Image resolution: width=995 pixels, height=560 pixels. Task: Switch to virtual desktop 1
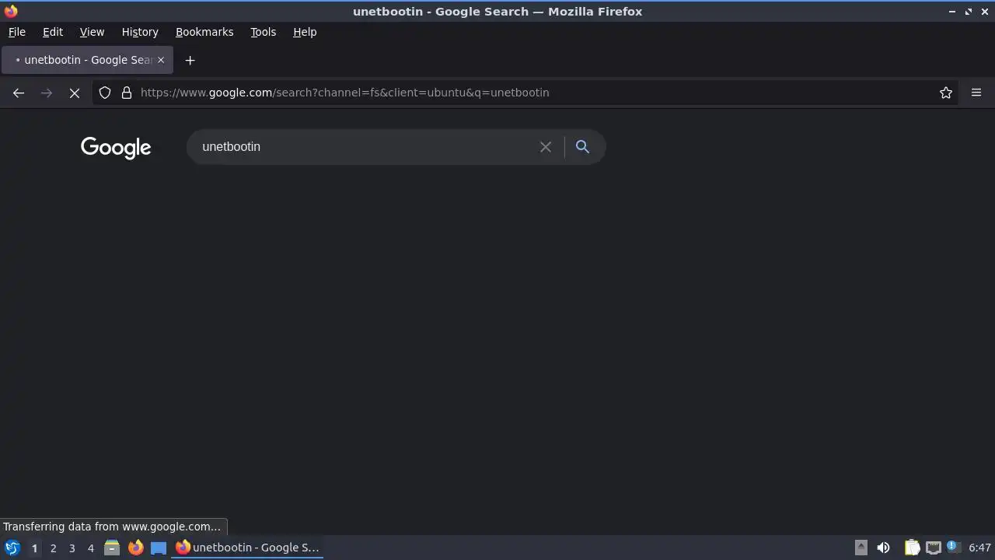pyautogui.click(x=34, y=548)
